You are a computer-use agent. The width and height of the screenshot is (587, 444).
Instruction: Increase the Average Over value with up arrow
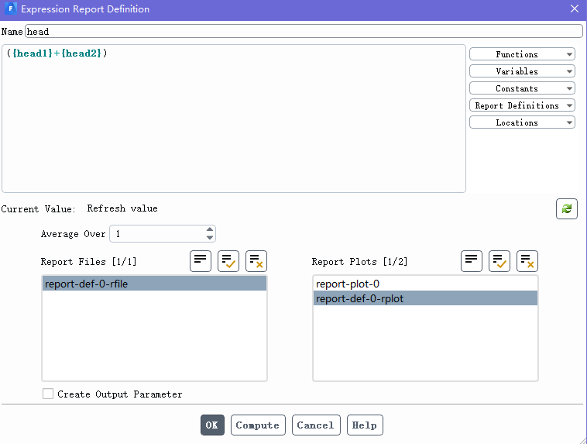(210, 229)
